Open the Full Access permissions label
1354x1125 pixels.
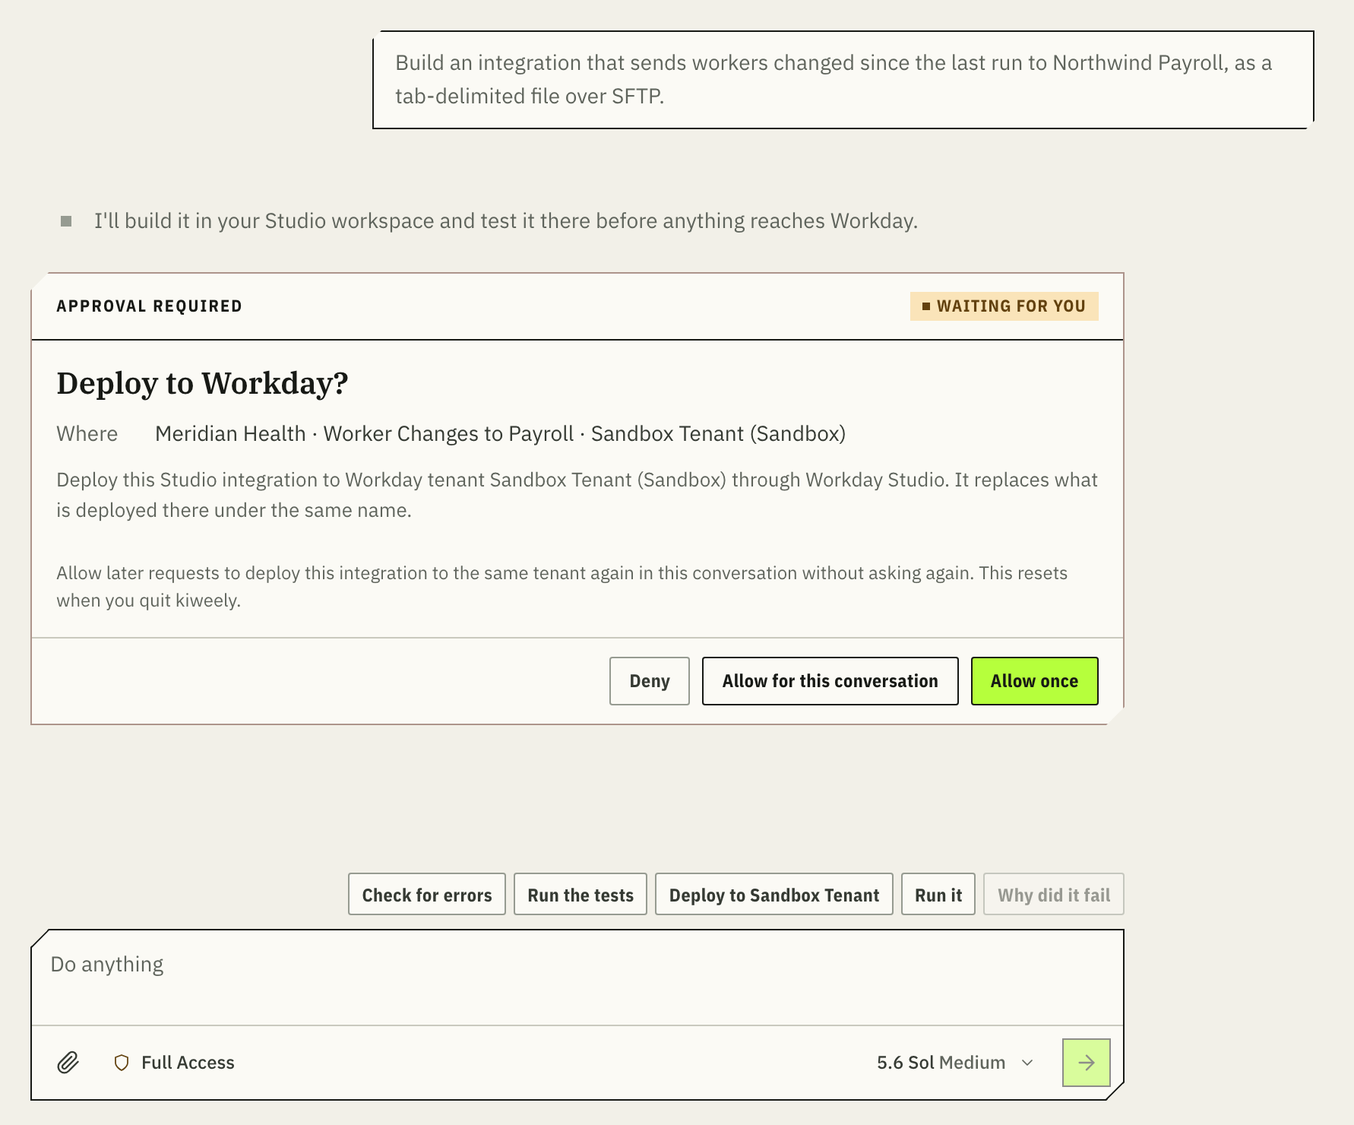(188, 1063)
